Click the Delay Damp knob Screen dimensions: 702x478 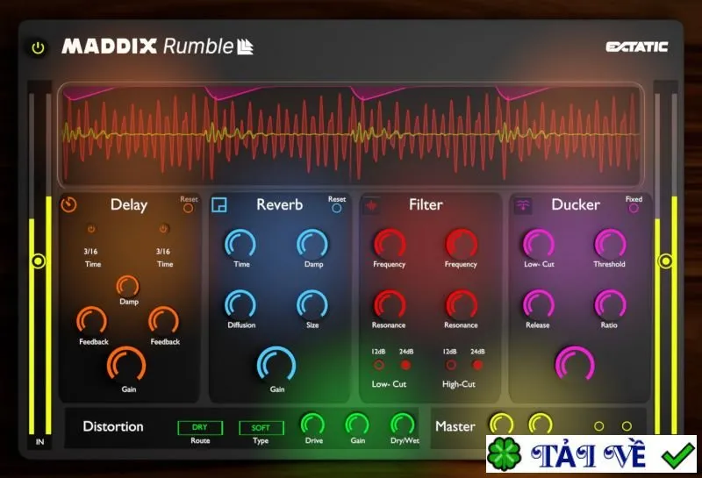pos(127,287)
